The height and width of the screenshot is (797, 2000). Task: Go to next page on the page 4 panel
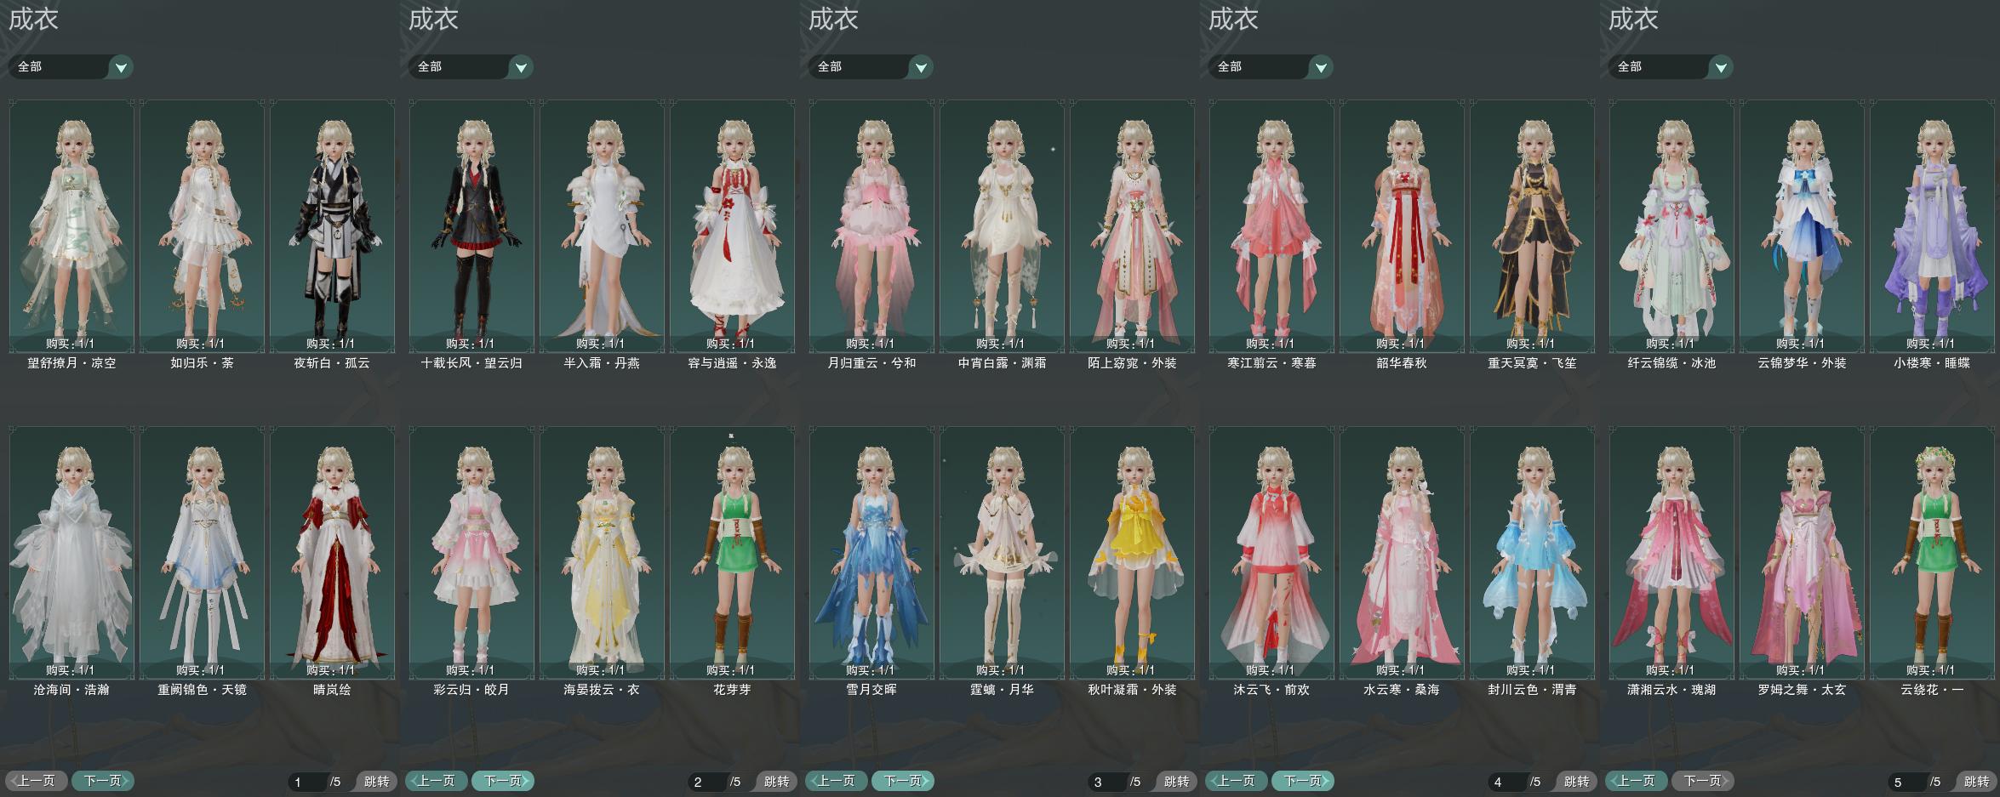[1303, 781]
